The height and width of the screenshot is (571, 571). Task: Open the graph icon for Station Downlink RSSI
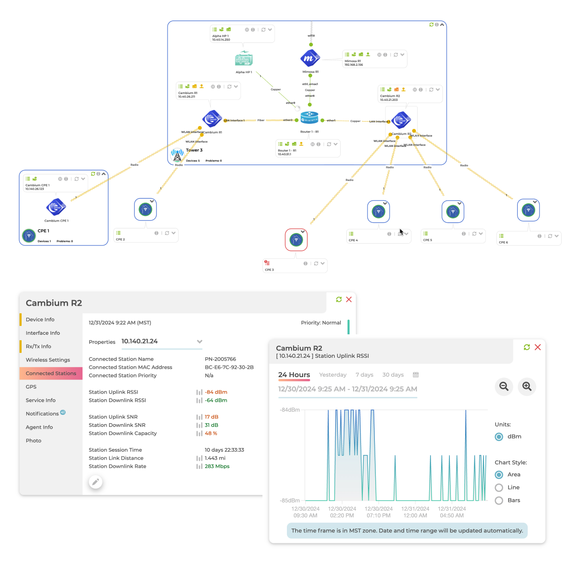click(x=199, y=401)
